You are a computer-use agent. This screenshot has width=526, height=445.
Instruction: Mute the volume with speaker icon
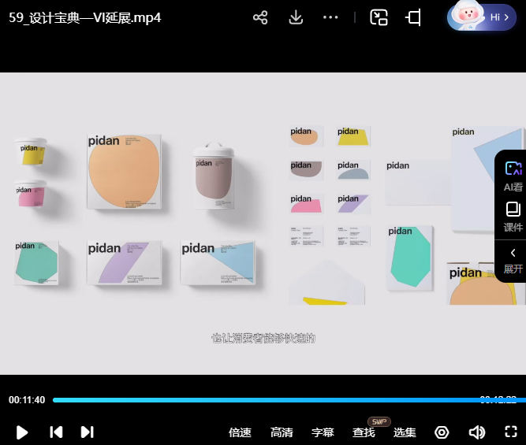(476, 432)
